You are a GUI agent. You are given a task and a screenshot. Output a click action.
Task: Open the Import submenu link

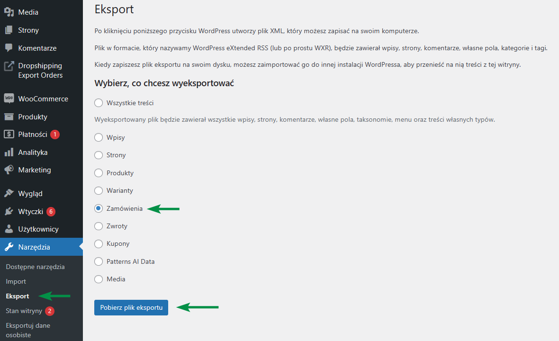tap(16, 281)
